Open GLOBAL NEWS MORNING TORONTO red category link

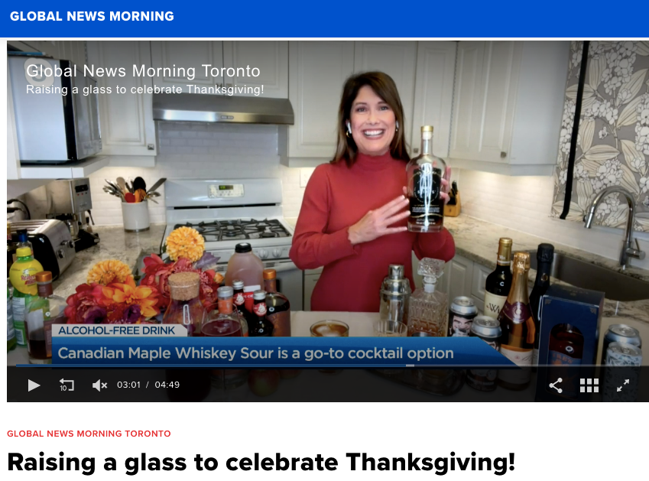[89, 434]
